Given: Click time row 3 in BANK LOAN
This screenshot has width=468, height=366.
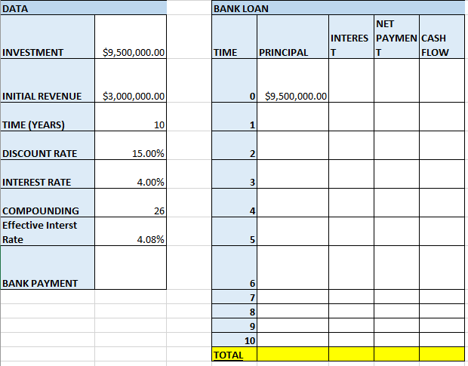Looking at the screenshot, I should tap(234, 174).
